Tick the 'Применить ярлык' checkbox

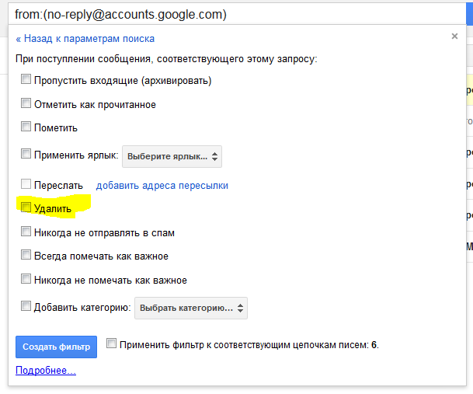point(26,154)
